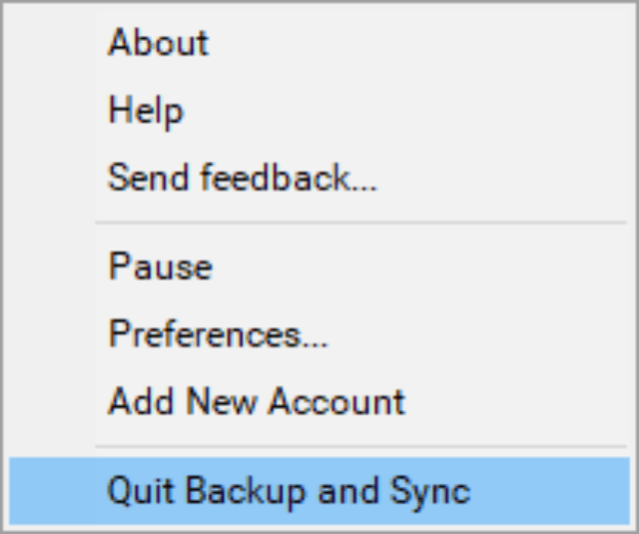Show About information for the app
This screenshot has width=639, height=534.
(x=159, y=44)
